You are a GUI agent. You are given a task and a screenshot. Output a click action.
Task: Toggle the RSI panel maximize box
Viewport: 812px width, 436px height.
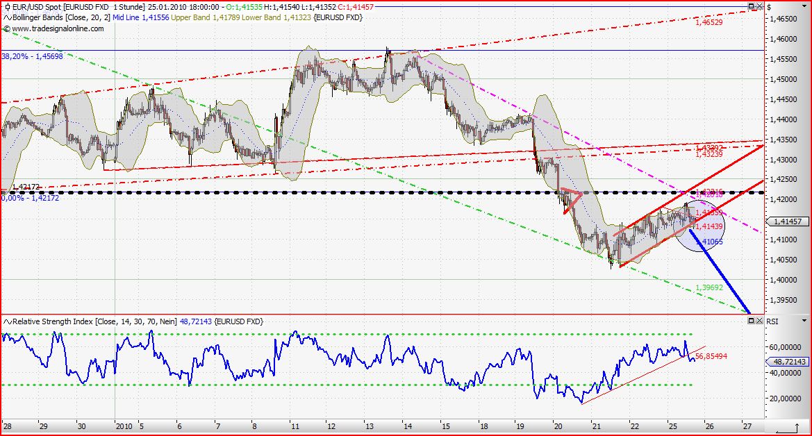[751, 321]
